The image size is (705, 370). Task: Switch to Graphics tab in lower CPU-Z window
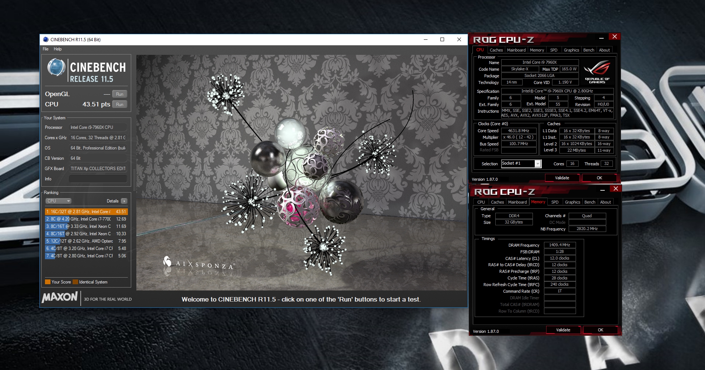pyautogui.click(x=572, y=202)
